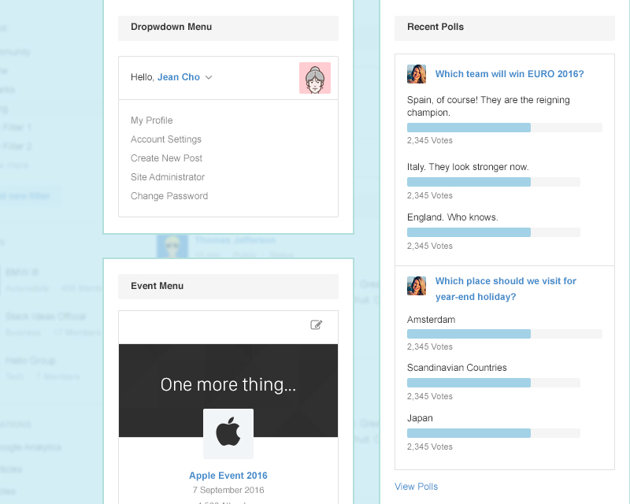The height and width of the screenshot is (504, 630).
Task: Choose Create New Post
Action: [x=165, y=157]
